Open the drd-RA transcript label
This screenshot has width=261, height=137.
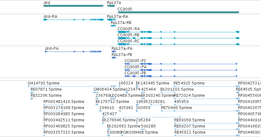(x=50, y=17)
